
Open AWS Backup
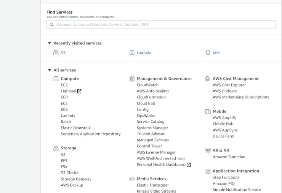pos(72,185)
